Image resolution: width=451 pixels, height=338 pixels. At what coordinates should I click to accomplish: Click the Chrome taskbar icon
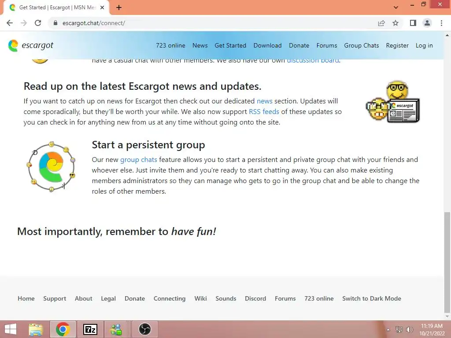point(63,329)
